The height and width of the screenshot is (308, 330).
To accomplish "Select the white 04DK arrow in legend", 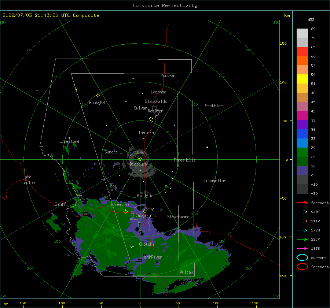I will click(302, 212).
